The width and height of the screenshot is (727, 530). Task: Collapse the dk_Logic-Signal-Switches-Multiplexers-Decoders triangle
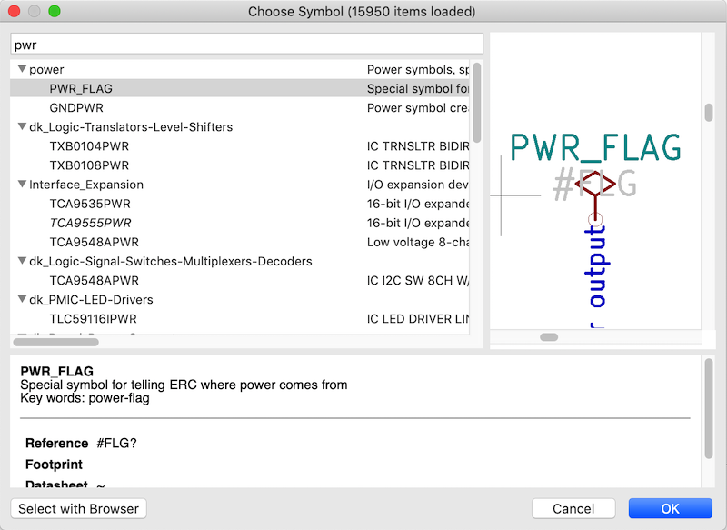[x=22, y=261]
